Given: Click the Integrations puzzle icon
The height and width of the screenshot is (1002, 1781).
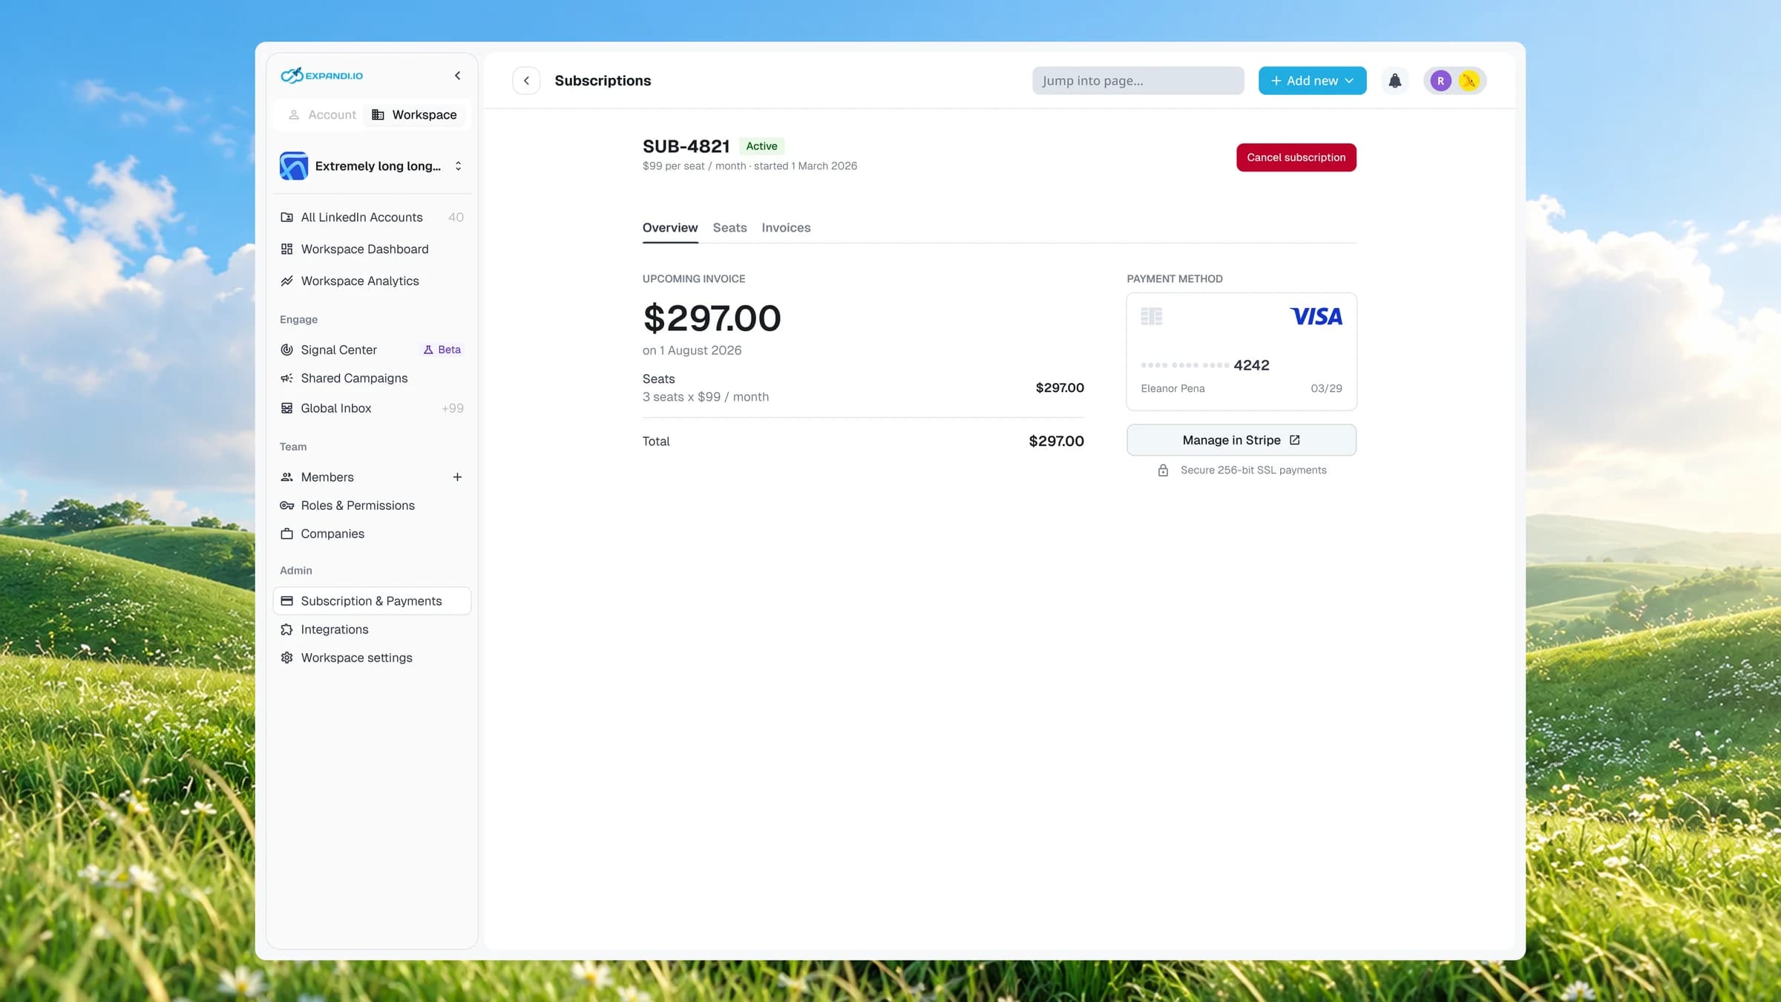Looking at the screenshot, I should (286, 629).
